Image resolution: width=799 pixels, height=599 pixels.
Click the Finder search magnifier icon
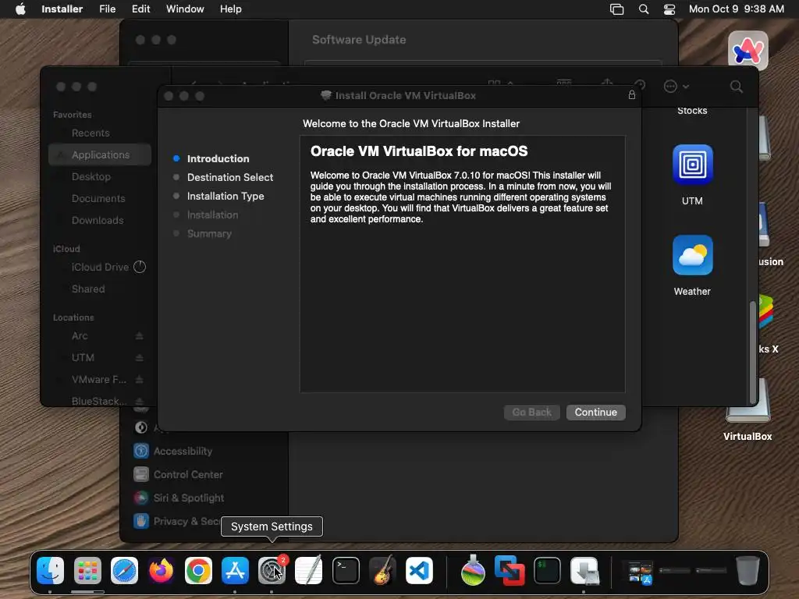pos(736,87)
